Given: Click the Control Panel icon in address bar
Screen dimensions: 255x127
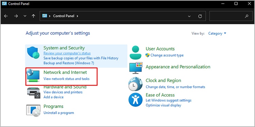Looking at the screenshot, I should [x=45, y=16].
